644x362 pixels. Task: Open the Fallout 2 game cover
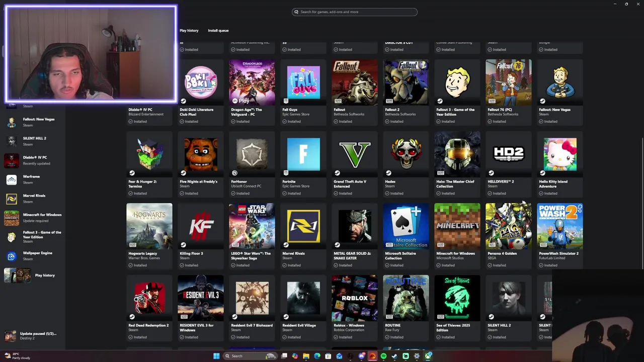click(x=406, y=82)
